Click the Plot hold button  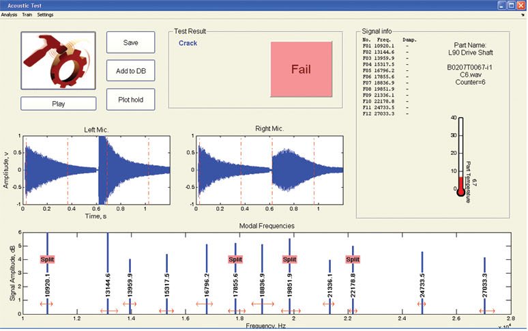coord(130,100)
